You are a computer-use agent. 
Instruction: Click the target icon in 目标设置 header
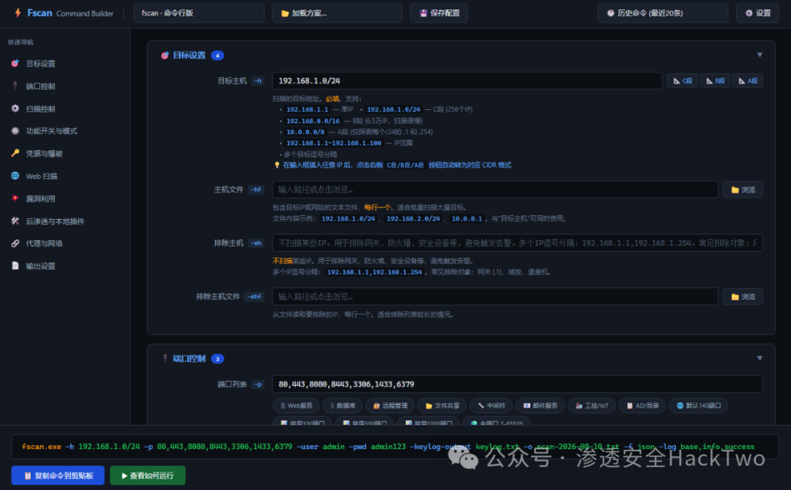(165, 56)
